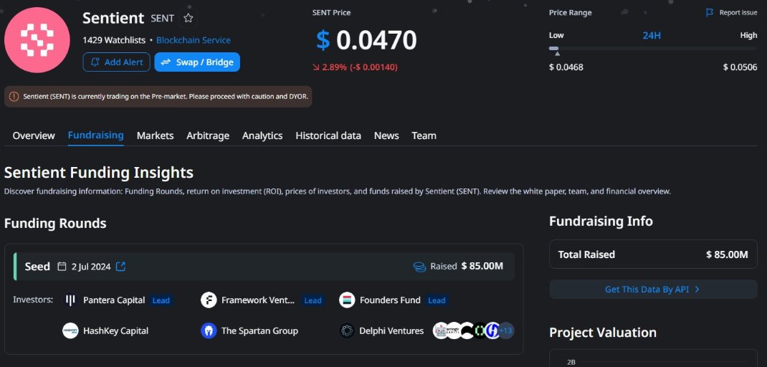Switch to the Overview tab

[x=34, y=135]
